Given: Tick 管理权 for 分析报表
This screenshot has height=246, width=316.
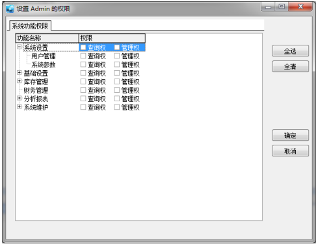Looking at the screenshot, I should tap(117, 99).
